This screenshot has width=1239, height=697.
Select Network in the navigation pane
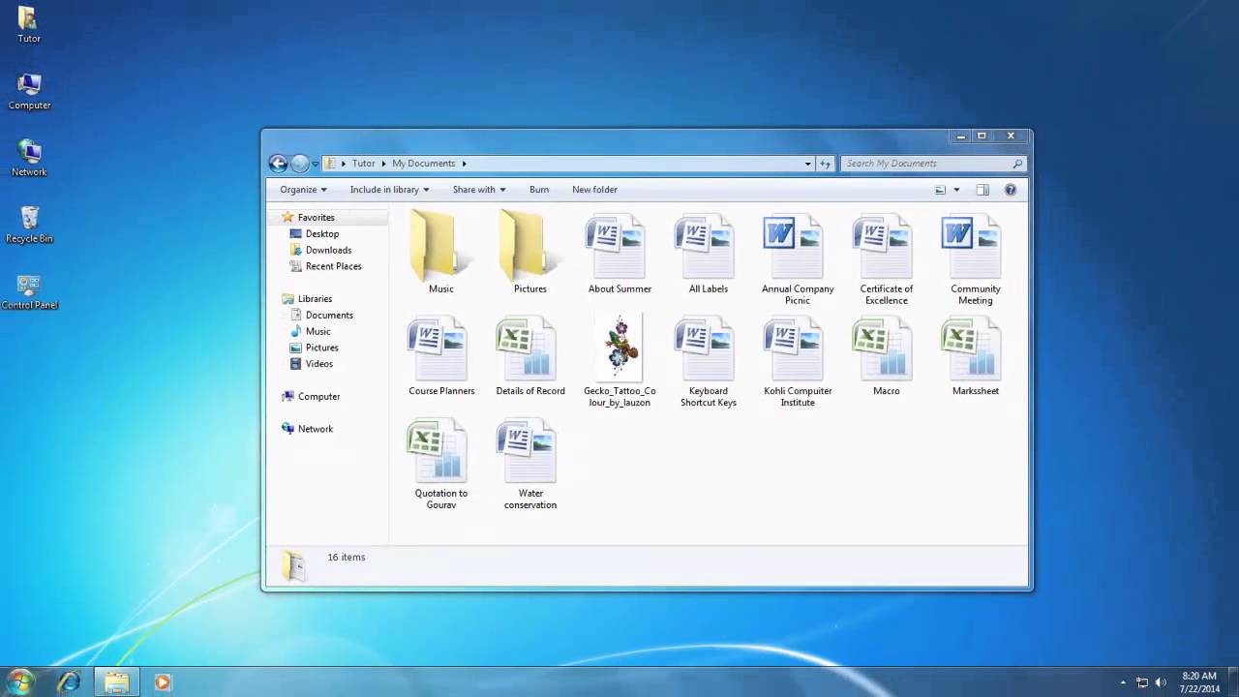[315, 429]
